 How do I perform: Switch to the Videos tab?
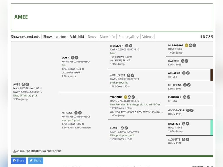147,37
